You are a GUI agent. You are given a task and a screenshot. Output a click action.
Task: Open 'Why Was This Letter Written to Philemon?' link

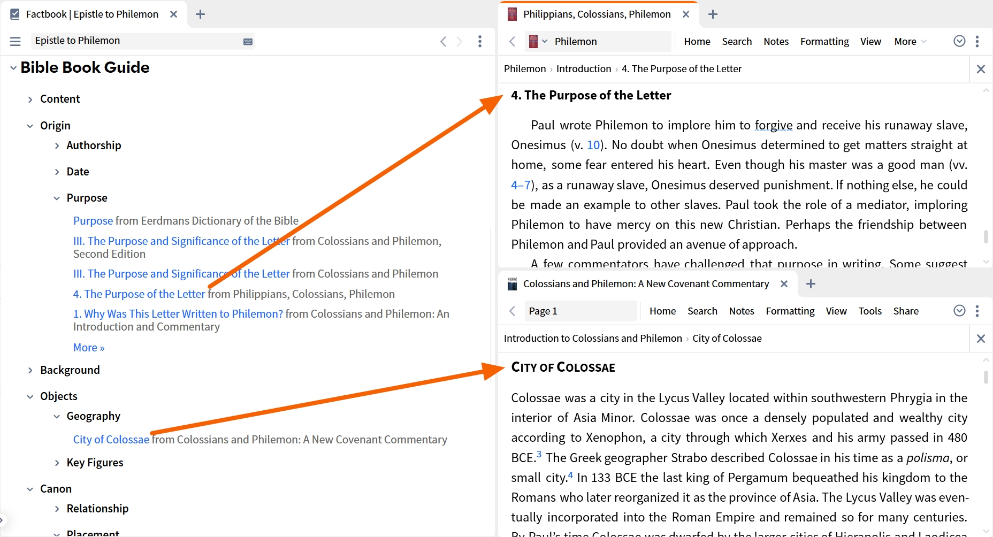[178, 314]
